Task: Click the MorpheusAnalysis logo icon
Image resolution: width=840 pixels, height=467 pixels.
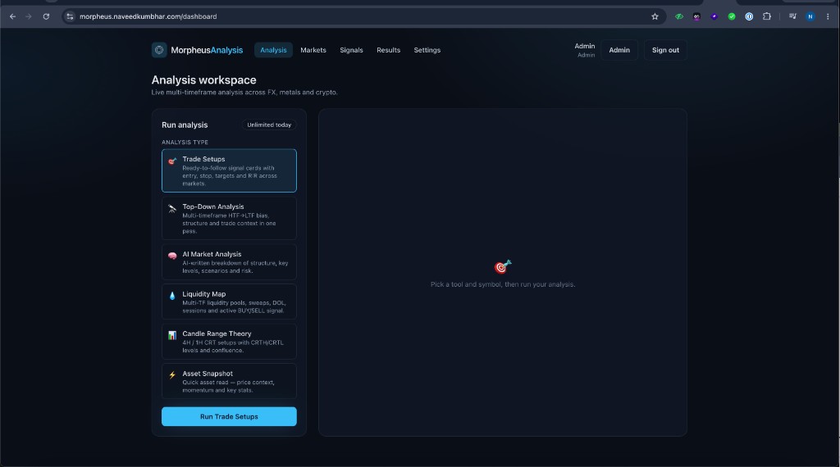Action: [x=159, y=50]
